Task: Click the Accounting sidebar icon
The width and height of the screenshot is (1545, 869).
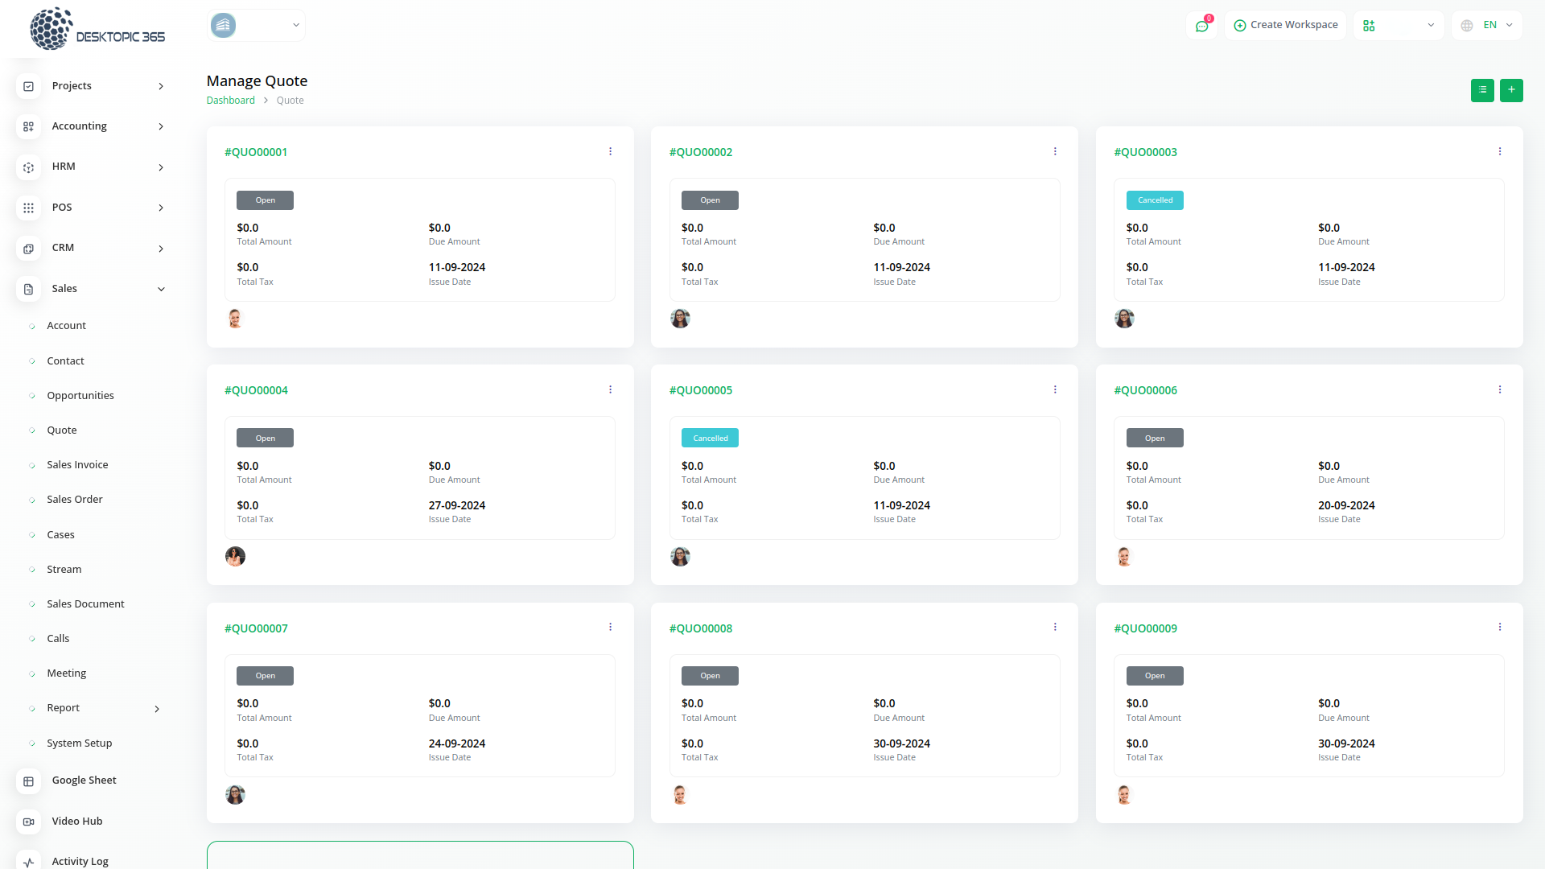Action: pos(28,126)
